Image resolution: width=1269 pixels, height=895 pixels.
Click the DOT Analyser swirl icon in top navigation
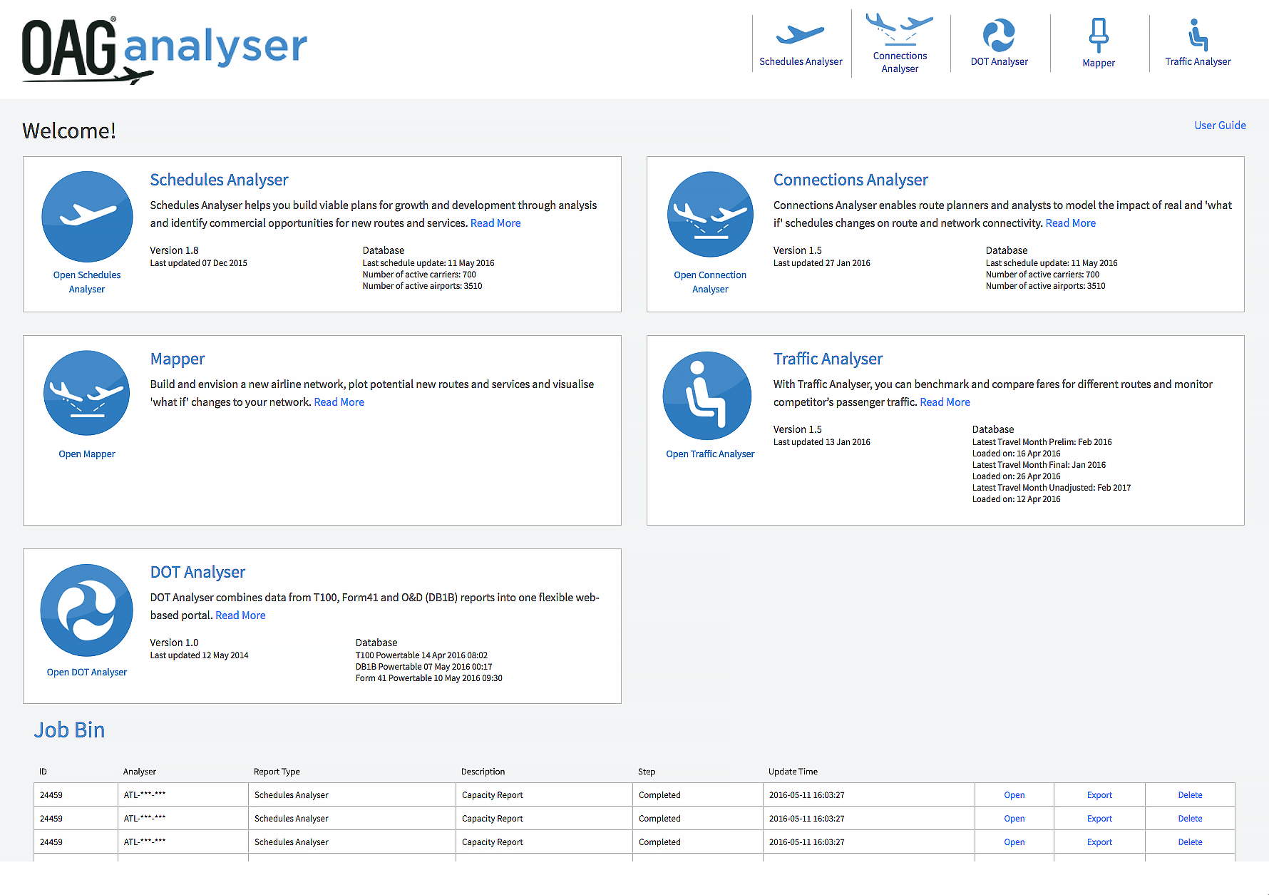tap(999, 35)
